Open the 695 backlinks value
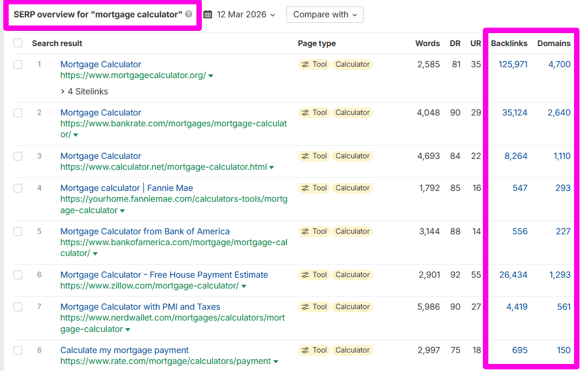This screenshot has width=580, height=371. pyautogui.click(x=520, y=350)
